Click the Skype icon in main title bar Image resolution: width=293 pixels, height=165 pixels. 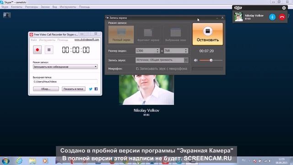click(x=2, y=2)
